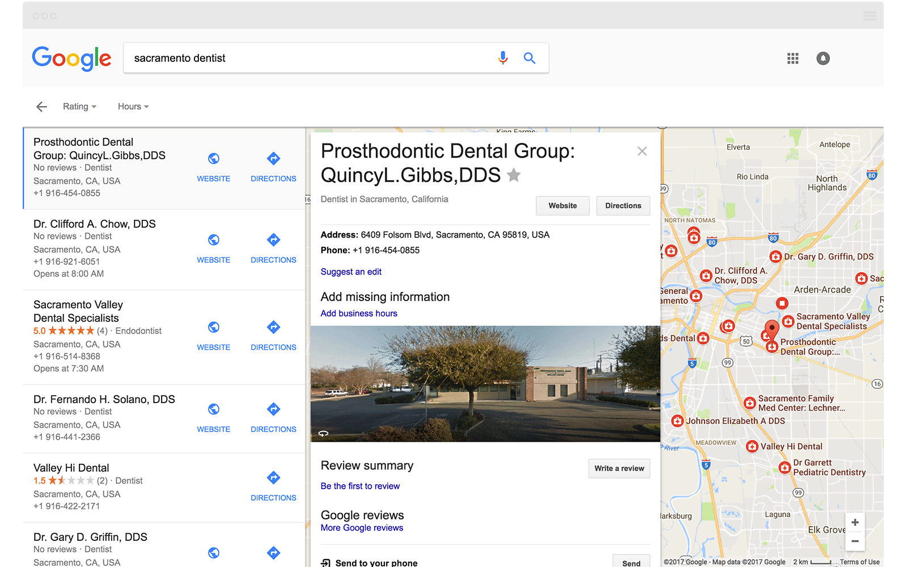
Task: Click the Google logo
Action: pyautogui.click(x=71, y=58)
